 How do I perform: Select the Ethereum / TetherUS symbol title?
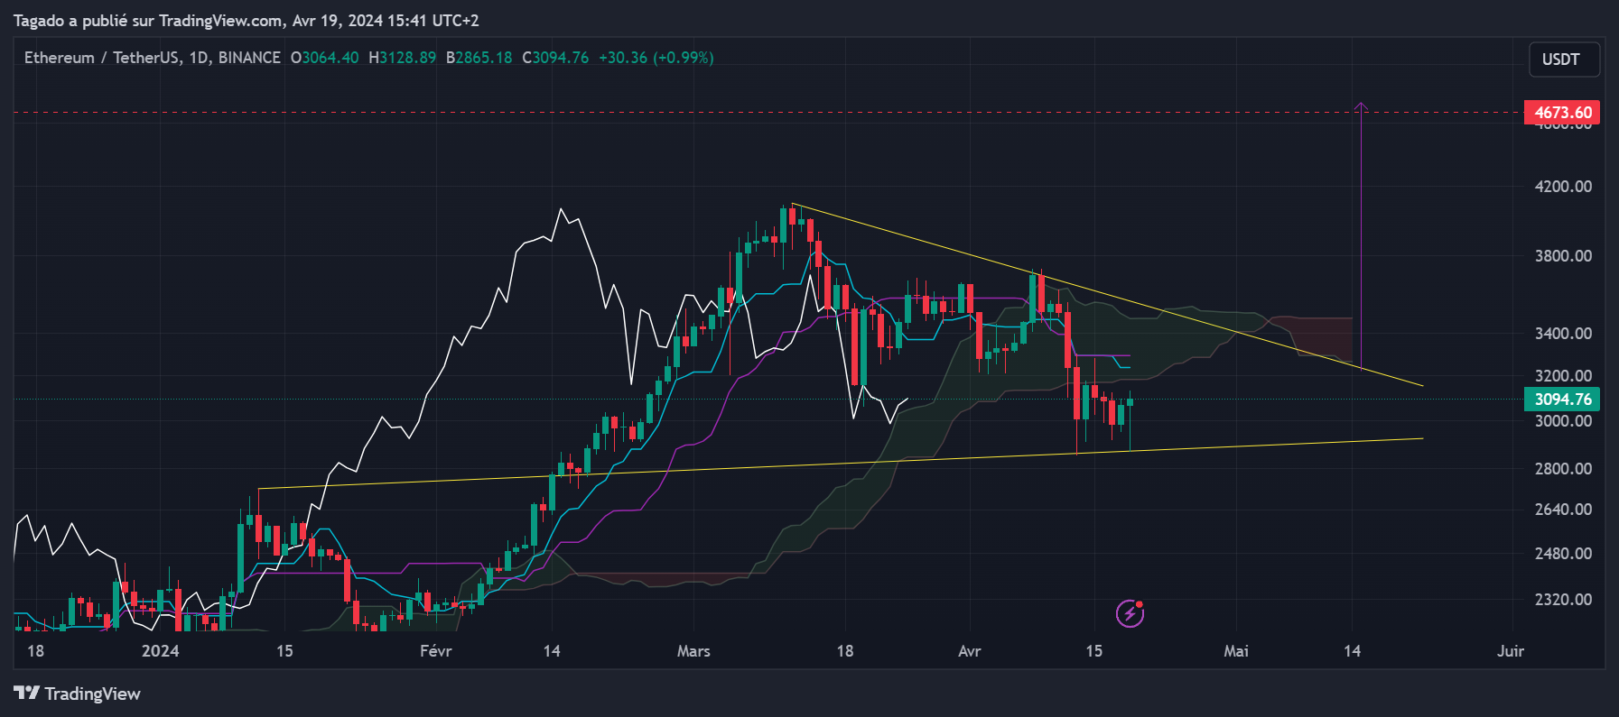tap(102, 58)
